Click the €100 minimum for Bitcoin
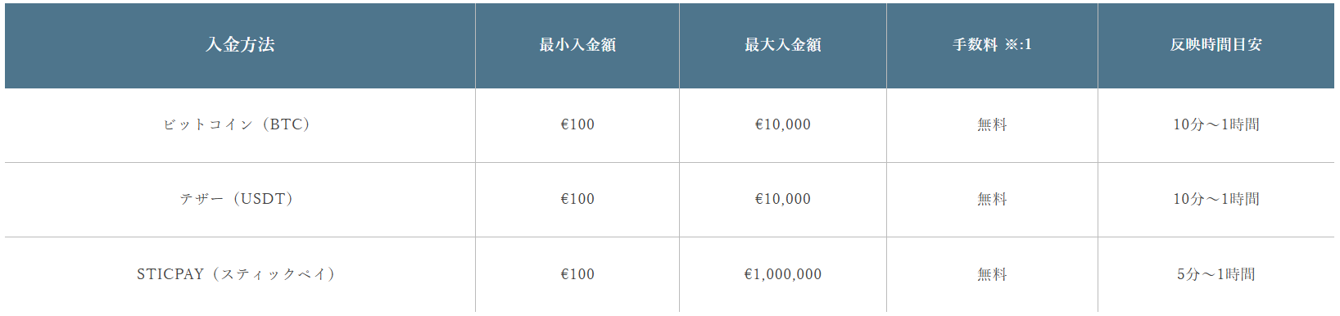Screen dimensions: 1340x316 click(x=577, y=124)
